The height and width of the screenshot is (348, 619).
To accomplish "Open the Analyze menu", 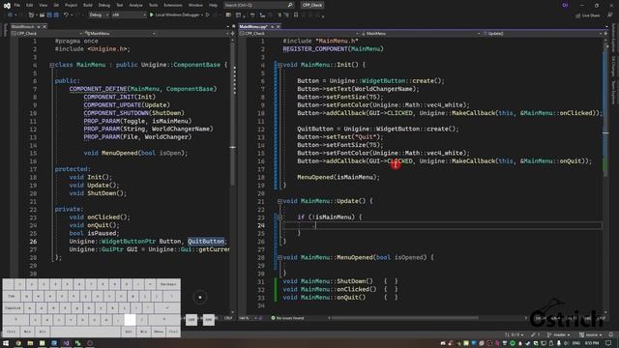I will pos(135,5).
